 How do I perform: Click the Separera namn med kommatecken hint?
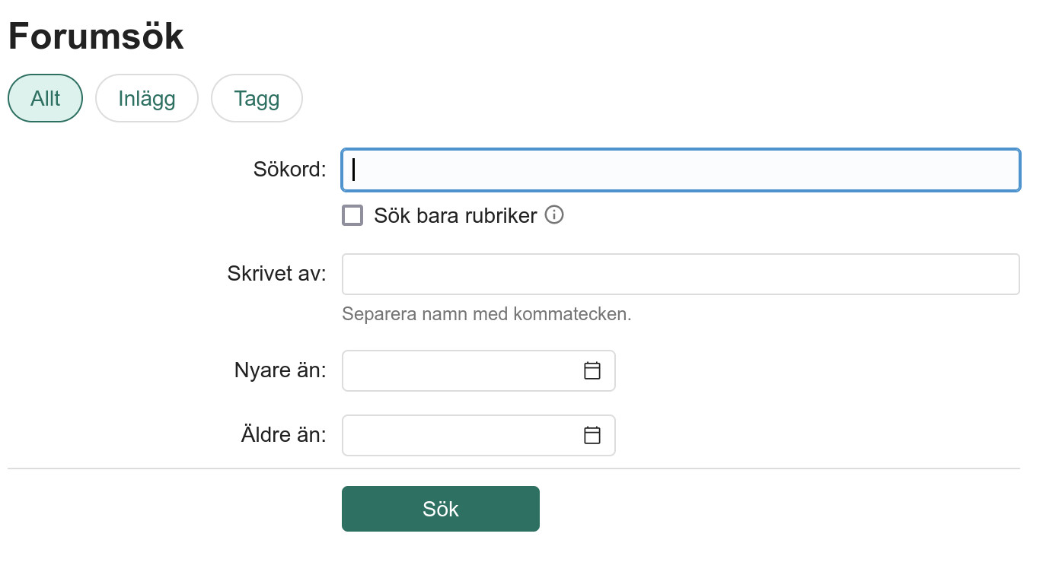click(x=486, y=314)
